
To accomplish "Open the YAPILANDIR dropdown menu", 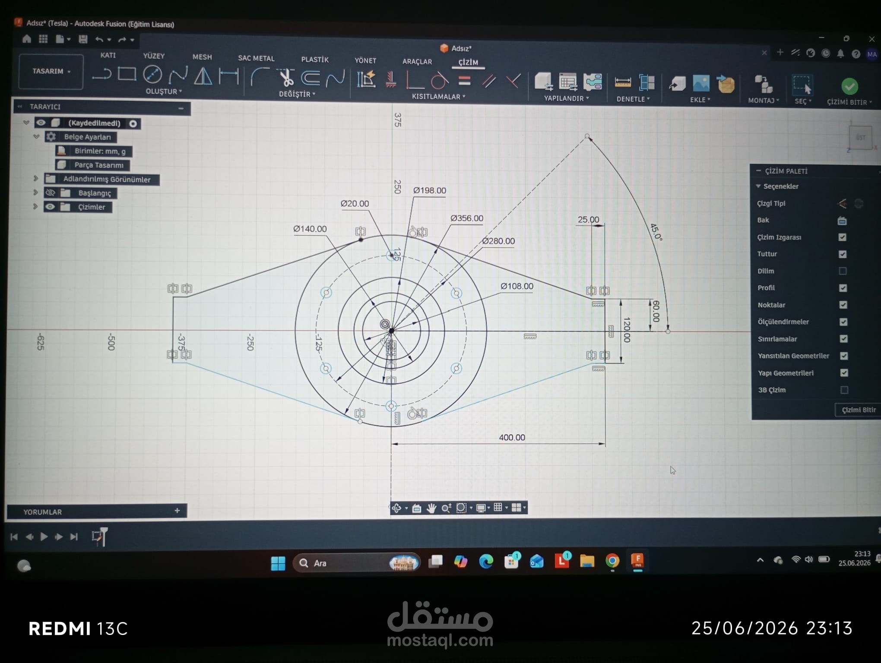I will (566, 98).
